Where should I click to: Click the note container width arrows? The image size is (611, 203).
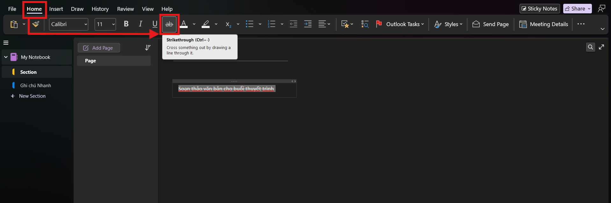(x=294, y=81)
